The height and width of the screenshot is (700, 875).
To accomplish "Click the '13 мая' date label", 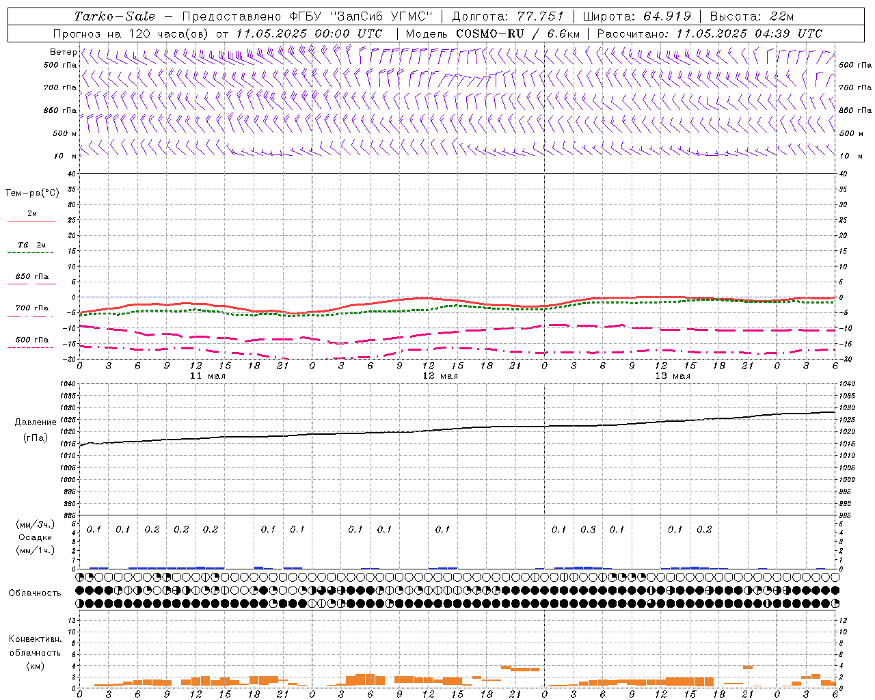I will coord(673,376).
